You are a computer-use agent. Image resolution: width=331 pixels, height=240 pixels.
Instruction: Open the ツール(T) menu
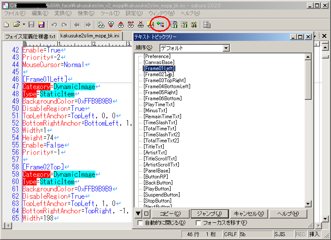(110, 13)
